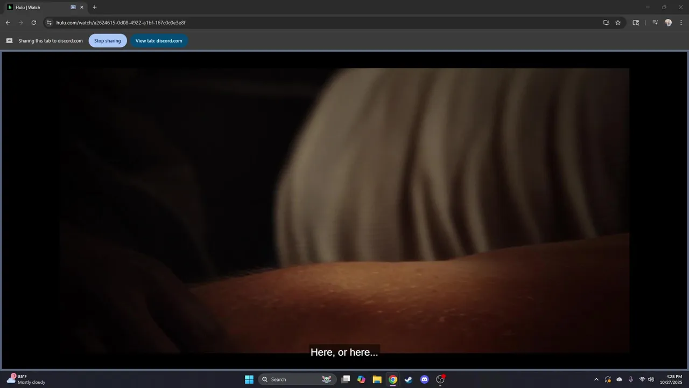Switch to Chrome in the taskbar
689x388 pixels.
tap(393, 379)
